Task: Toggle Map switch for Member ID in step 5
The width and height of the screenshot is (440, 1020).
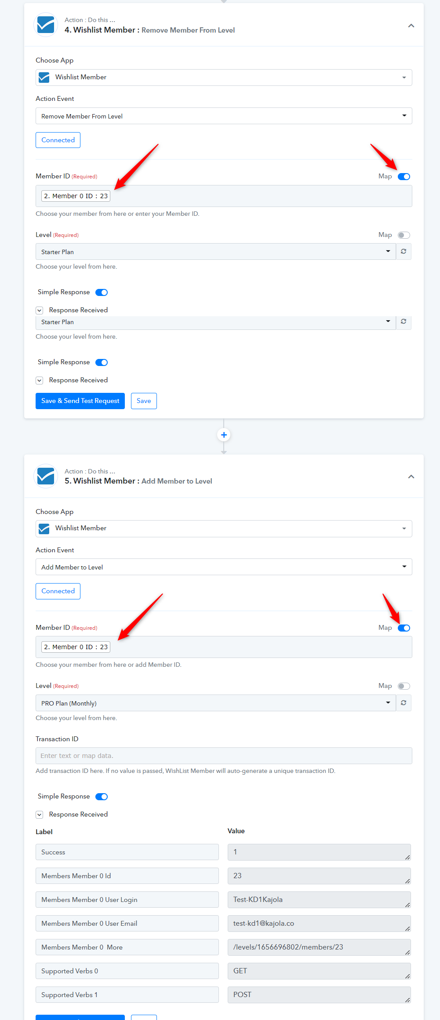Action: tap(404, 628)
